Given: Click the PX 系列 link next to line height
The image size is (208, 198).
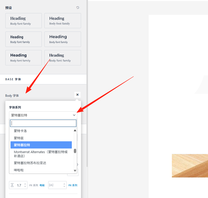Looking at the screenshot, I should [x=34, y=185].
